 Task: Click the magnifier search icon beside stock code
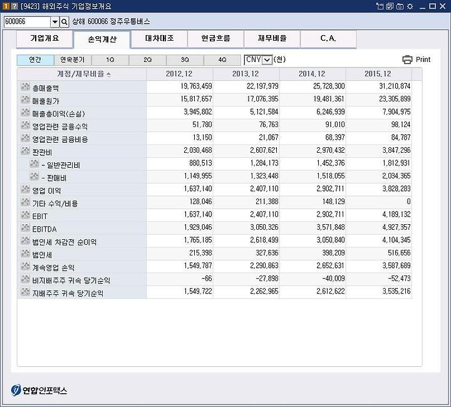point(65,22)
